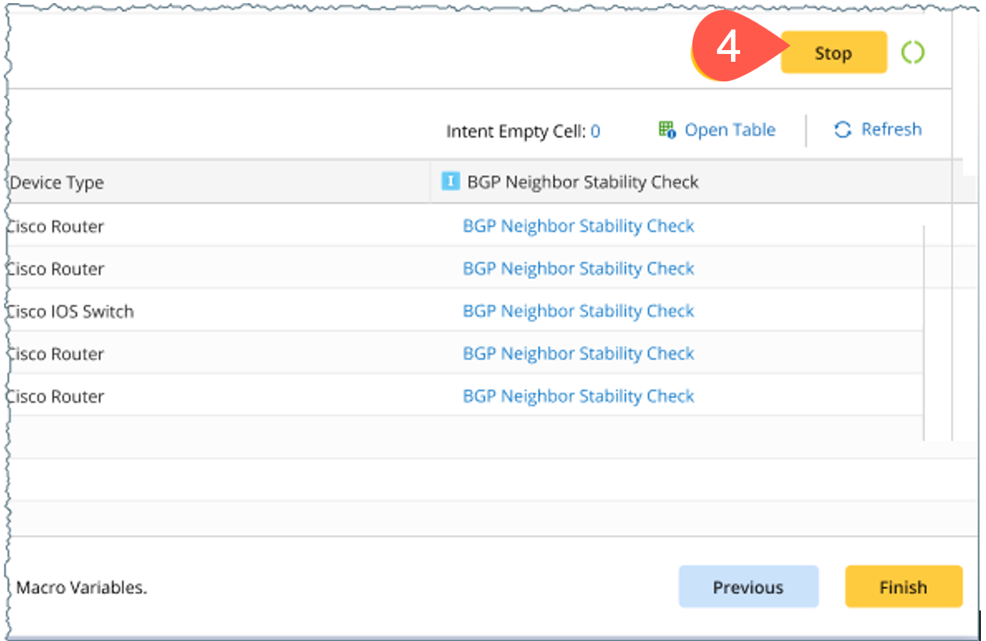Select the Cisco IOS Switch device type cell

(x=70, y=312)
